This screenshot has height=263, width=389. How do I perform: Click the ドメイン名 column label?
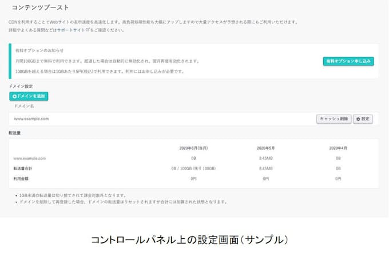click(x=24, y=106)
